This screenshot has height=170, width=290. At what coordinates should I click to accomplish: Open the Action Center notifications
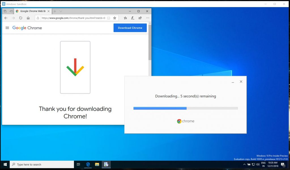pyautogui.click(x=283, y=164)
